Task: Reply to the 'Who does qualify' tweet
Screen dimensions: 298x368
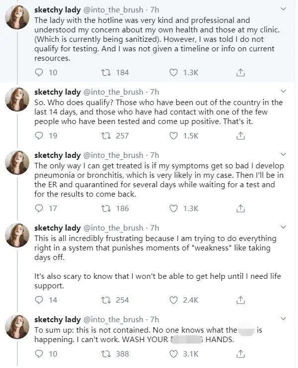Action: pyautogui.click(x=40, y=135)
